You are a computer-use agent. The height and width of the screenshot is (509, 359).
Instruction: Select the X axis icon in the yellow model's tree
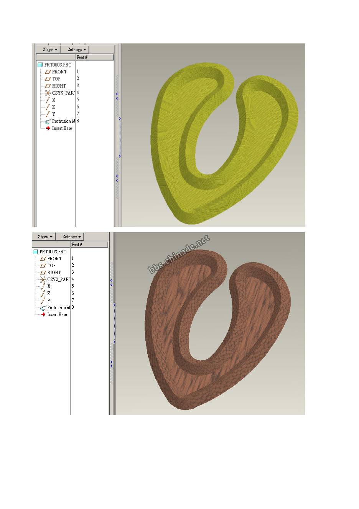click(x=48, y=100)
